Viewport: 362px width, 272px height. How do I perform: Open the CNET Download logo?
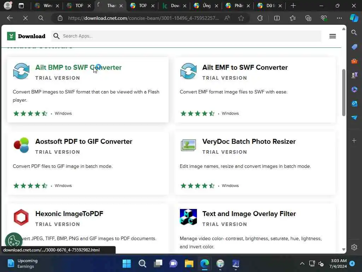click(x=26, y=36)
